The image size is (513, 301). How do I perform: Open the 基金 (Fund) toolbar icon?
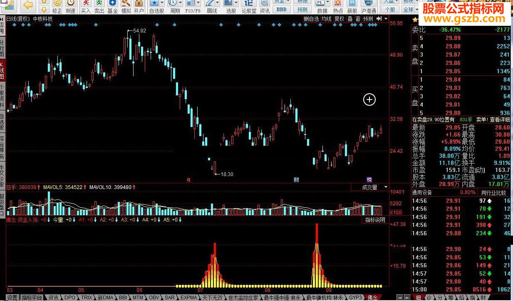pos(112,7)
